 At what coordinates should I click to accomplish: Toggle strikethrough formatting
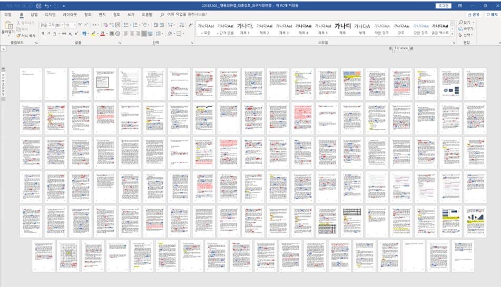coord(64,34)
